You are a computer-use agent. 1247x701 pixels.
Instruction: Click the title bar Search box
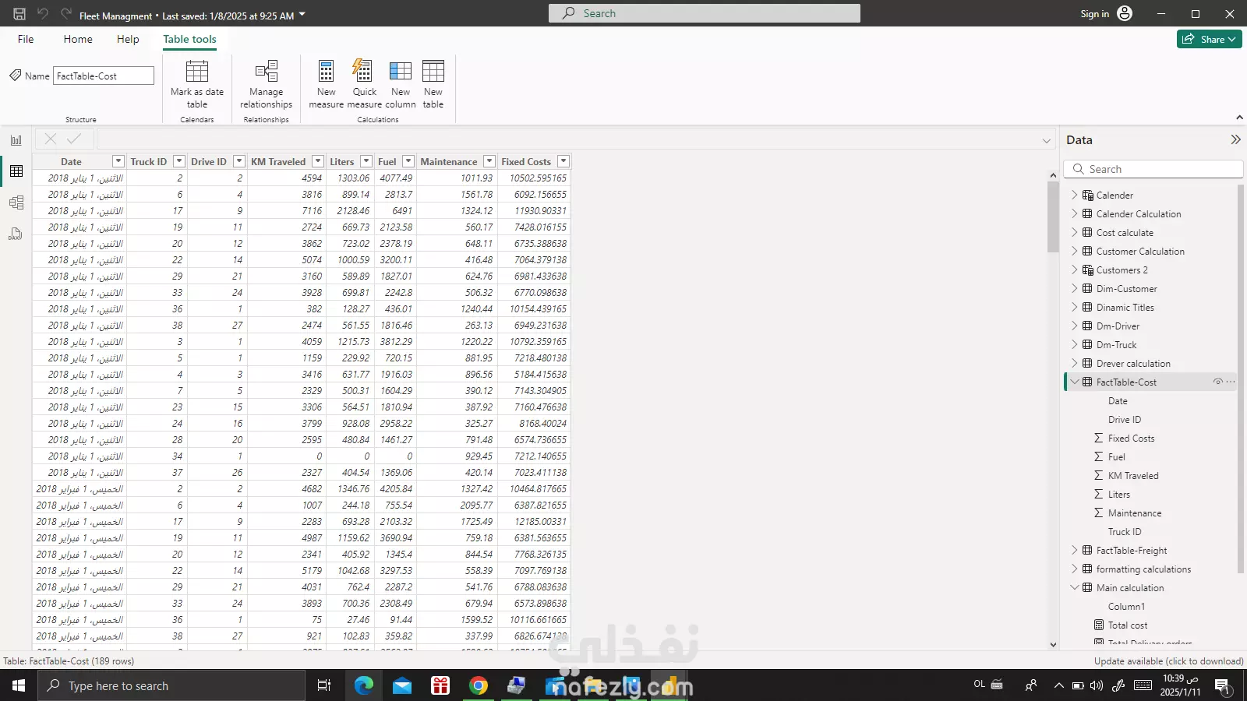click(x=705, y=13)
